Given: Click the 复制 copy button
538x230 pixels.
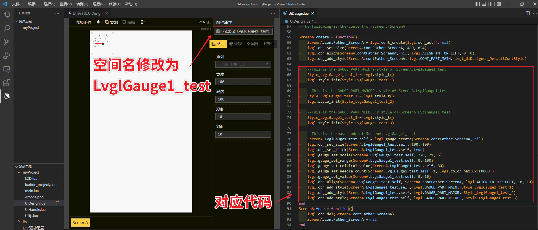Looking at the screenshot, I should 112,22.
